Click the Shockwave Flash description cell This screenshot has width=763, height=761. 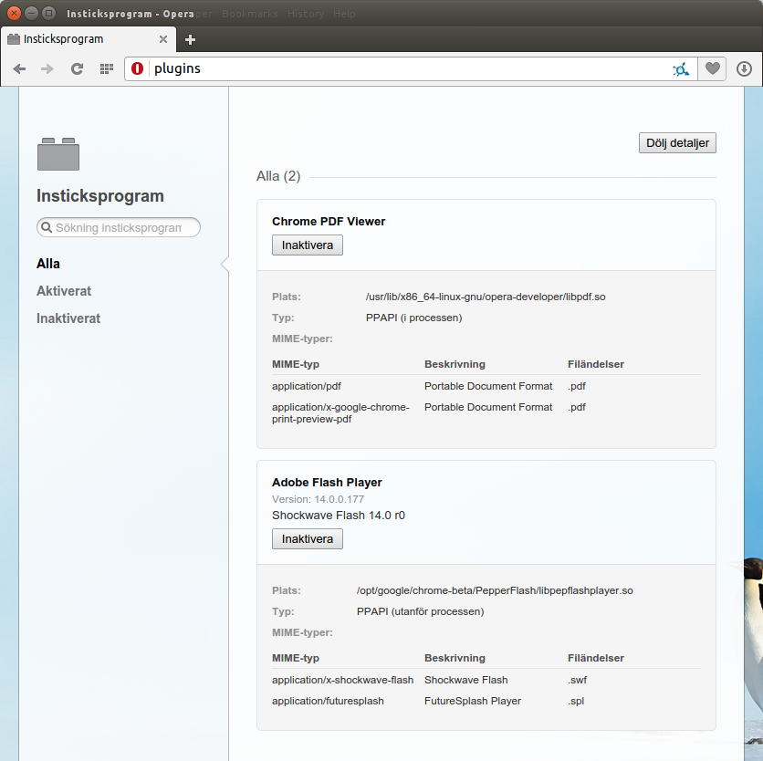pos(466,680)
